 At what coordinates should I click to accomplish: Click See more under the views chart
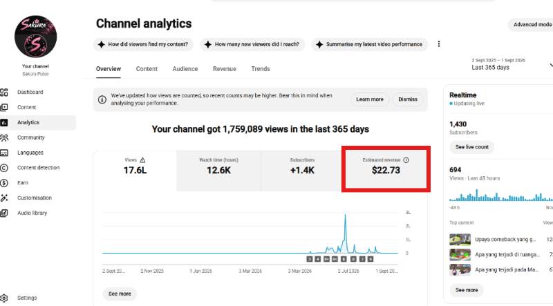(120, 294)
